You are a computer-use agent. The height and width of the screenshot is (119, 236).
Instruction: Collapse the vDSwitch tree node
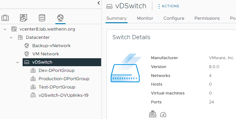tap(17, 62)
